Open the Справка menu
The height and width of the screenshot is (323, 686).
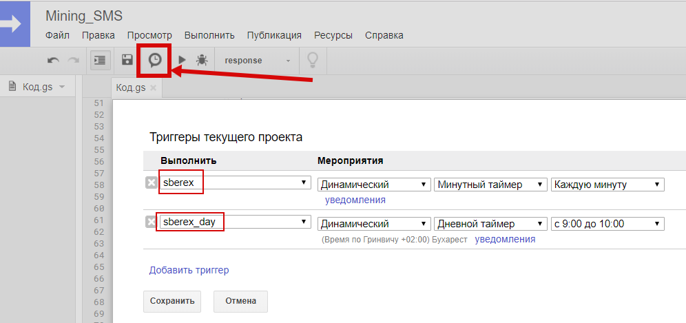pyautogui.click(x=384, y=35)
